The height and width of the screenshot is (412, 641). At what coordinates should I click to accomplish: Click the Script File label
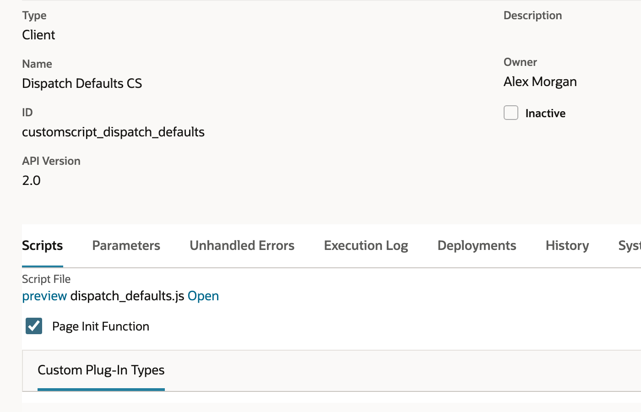click(46, 279)
